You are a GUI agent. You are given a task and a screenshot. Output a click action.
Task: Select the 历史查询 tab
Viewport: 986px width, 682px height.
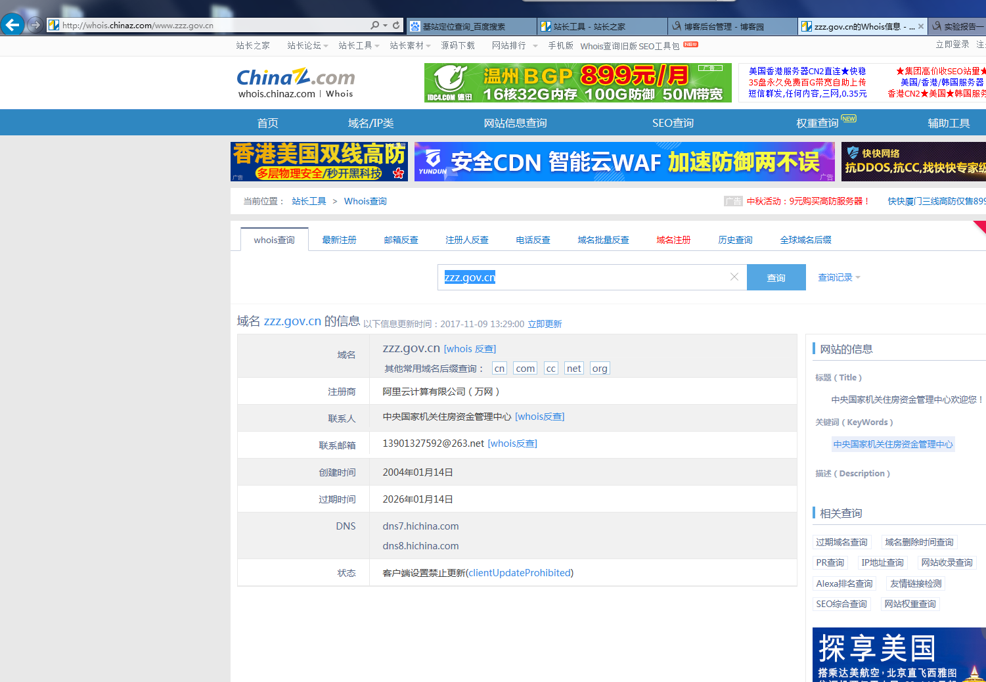(x=736, y=240)
